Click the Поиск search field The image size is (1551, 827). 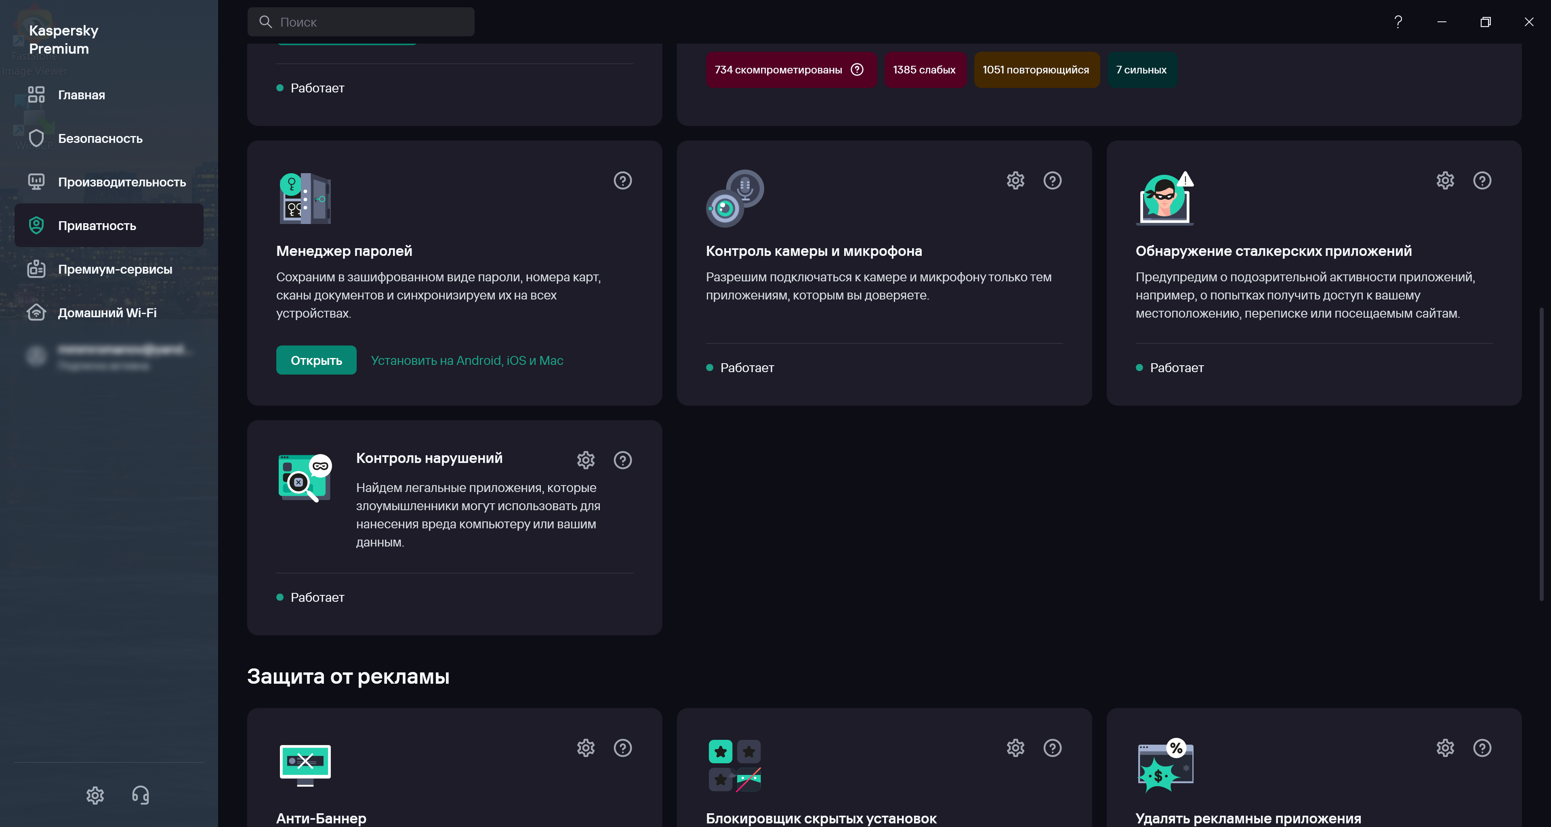361,22
